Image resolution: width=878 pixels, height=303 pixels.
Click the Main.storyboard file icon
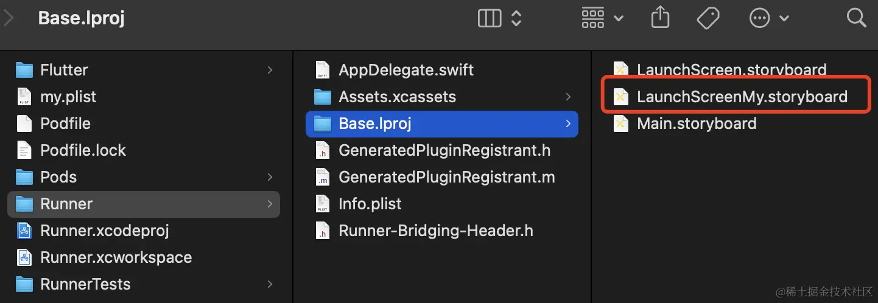coord(620,124)
